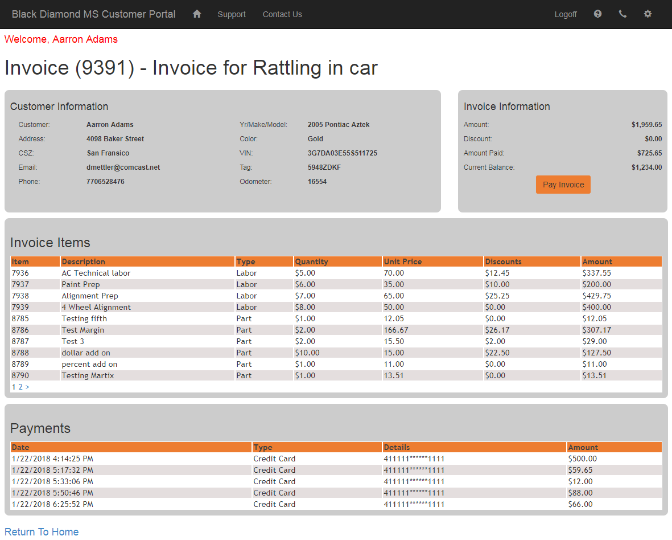Go to Contact Us page
Viewport: 672px width, 540px height.
point(282,14)
